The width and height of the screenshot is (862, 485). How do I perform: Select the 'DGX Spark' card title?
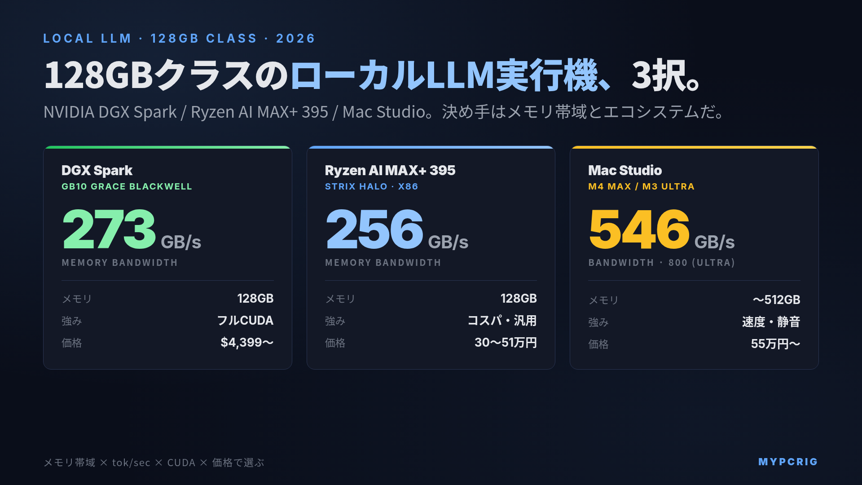click(97, 170)
